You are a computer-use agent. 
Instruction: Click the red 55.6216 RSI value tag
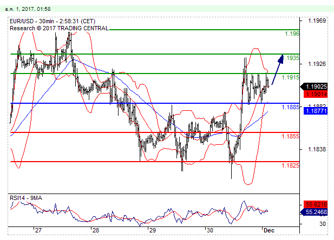coord(316,204)
